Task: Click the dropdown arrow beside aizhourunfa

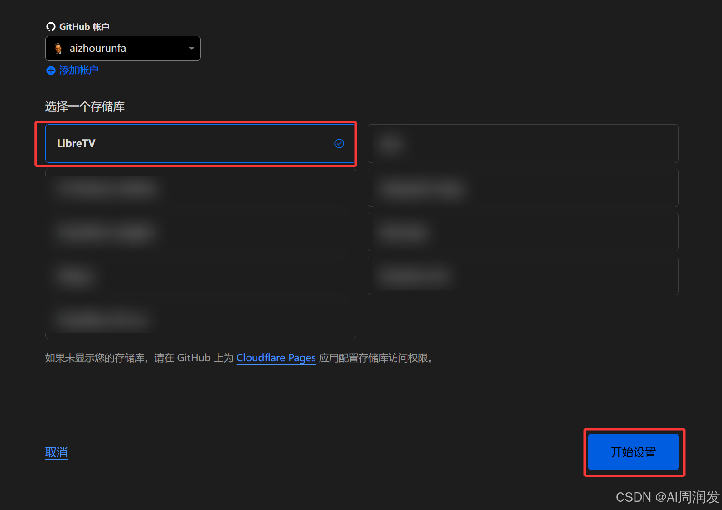Action: [x=191, y=48]
